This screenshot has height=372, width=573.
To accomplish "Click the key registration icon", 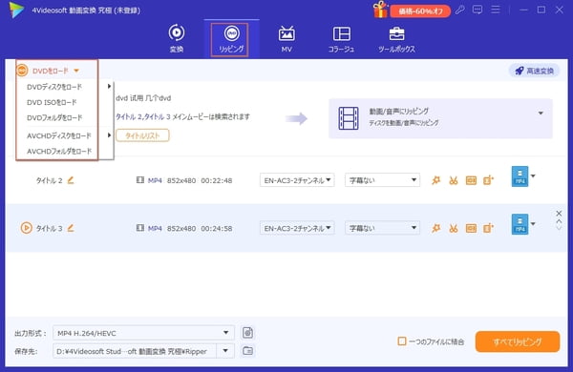I will coord(460,10).
